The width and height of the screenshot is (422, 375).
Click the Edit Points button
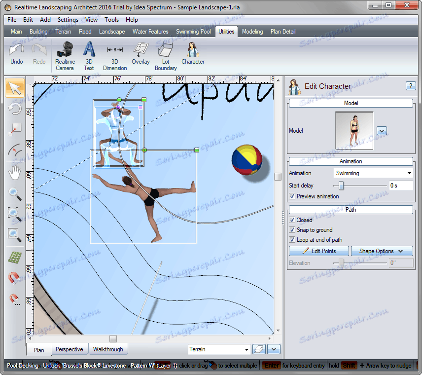[319, 251]
